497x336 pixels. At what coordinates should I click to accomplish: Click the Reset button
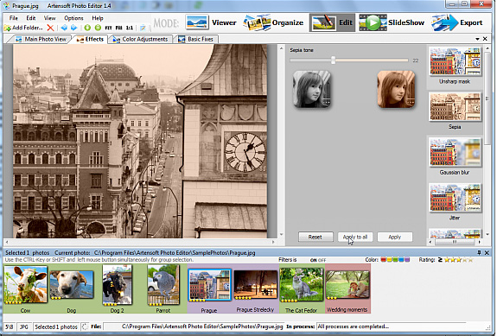tap(315, 237)
